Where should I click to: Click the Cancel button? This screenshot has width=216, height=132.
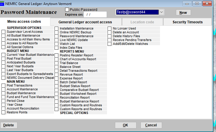[151, 125]
